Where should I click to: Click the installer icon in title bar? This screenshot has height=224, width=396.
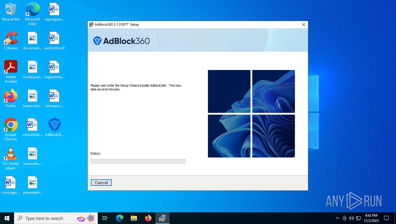pyautogui.click(x=91, y=24)
